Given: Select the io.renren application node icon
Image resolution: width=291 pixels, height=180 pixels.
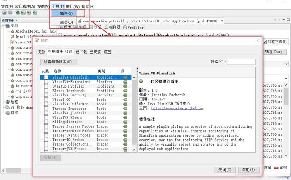Looking at the screenshot, I should pyautogui.click(x=13, y=86).
